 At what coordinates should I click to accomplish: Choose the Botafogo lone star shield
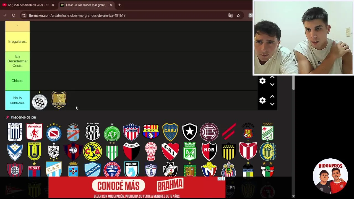pos(190,132)
